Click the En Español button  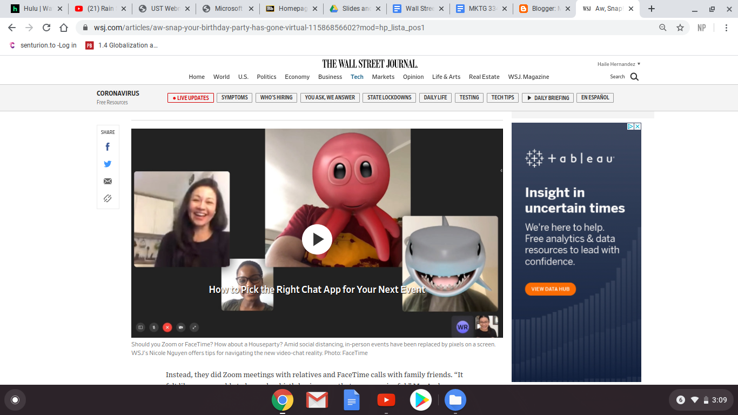click(x=595, y=98)
